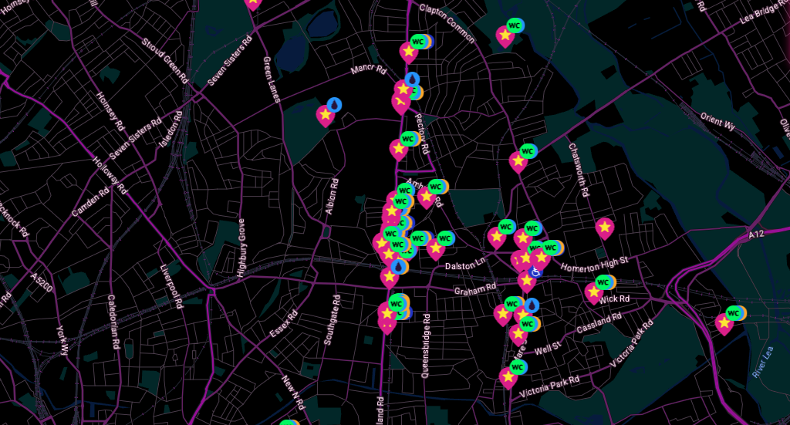Screen dimensions: 790x425
Task: Select star marker just above Manor Rd
Action: click(409, 52)
